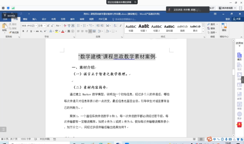The image size is (244, 144).
Task: Open the font size dropdown (五号)
Action: [x=41, y=26]
